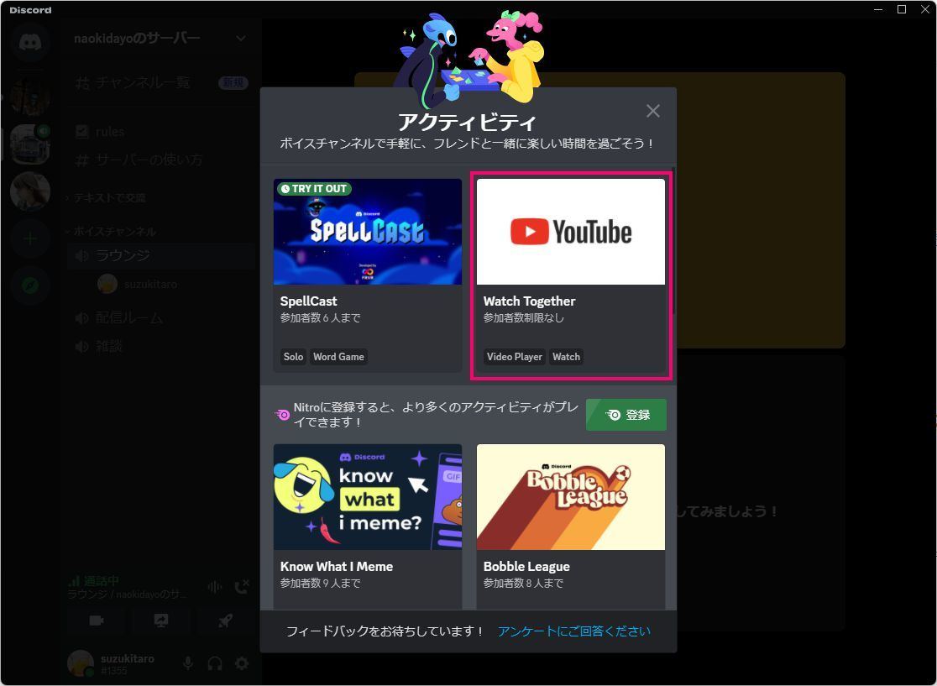Open the SpellCast activity thumbnail

coord(368,232)
